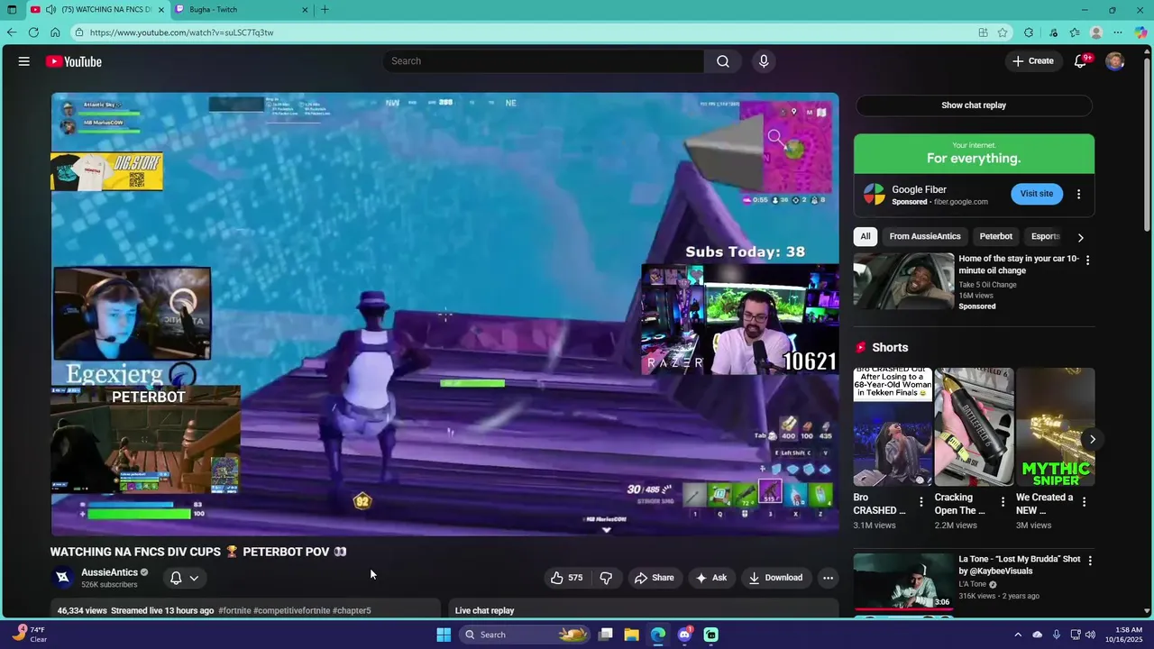Click the #fortnite hashtag

[234, 610]
